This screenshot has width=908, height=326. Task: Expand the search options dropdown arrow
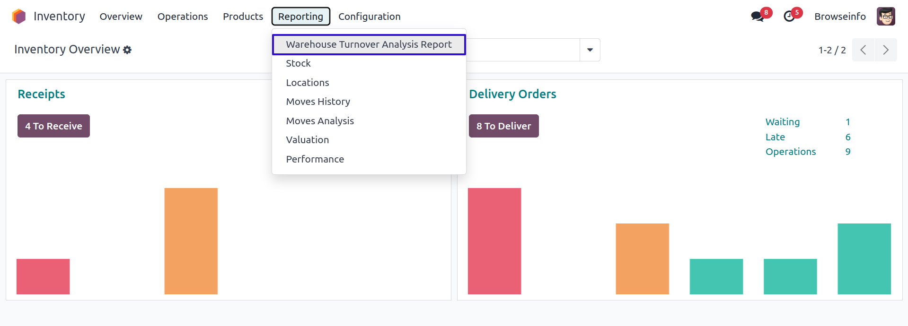coord(590,50)
